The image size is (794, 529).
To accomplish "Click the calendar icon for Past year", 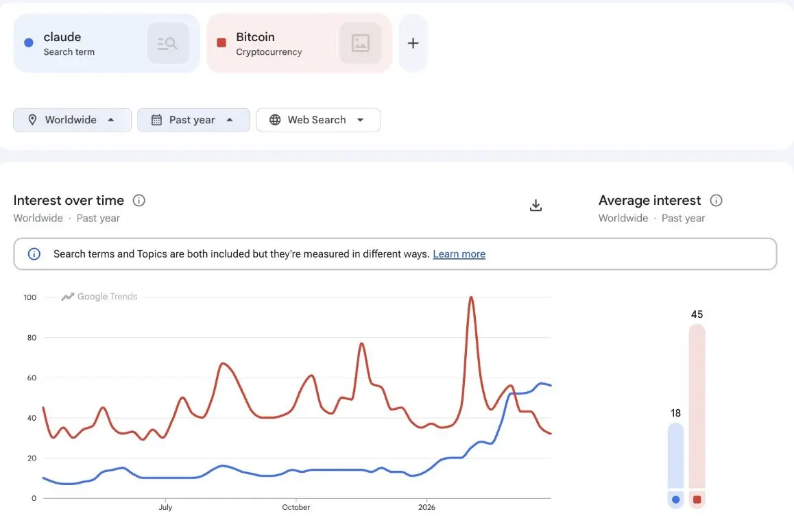I will (156, 120).
